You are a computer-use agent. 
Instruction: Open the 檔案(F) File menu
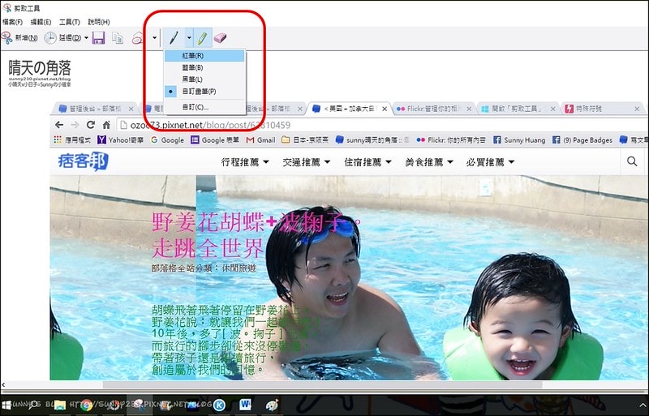(x=12, y=22)
